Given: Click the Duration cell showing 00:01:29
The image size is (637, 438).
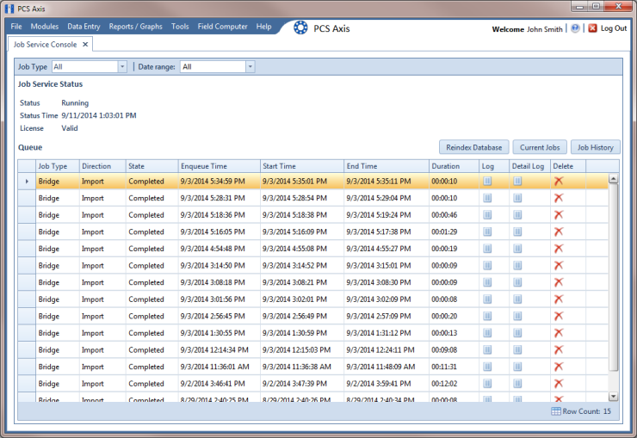Looking at the screenshot, I should click(454, 231).
